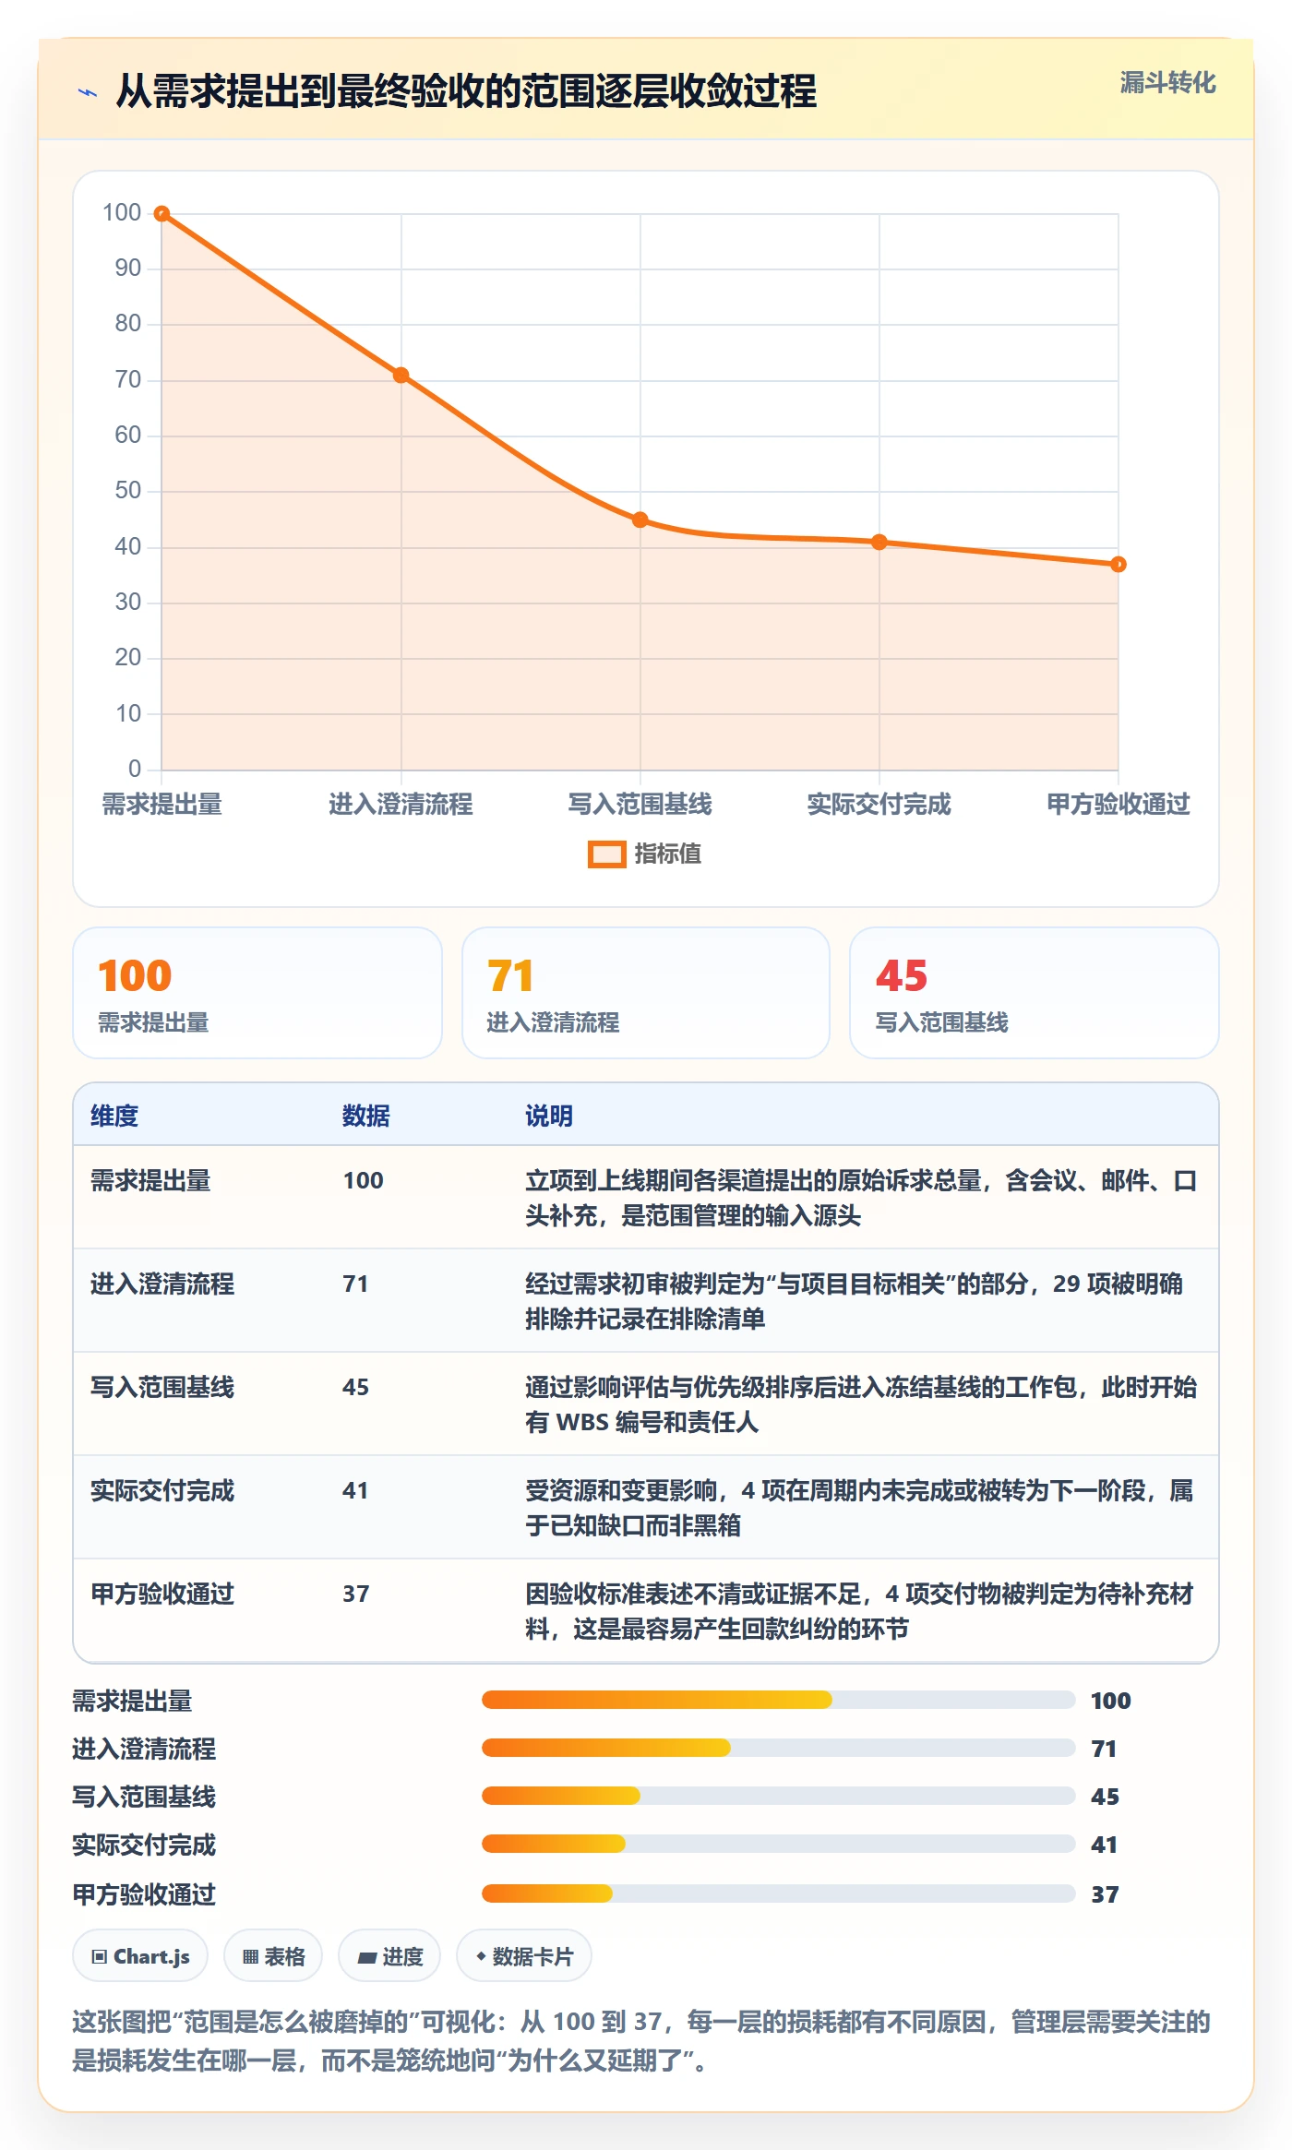
Task: Click the 需求提出量 progress bar
Action: (779, 1700)
